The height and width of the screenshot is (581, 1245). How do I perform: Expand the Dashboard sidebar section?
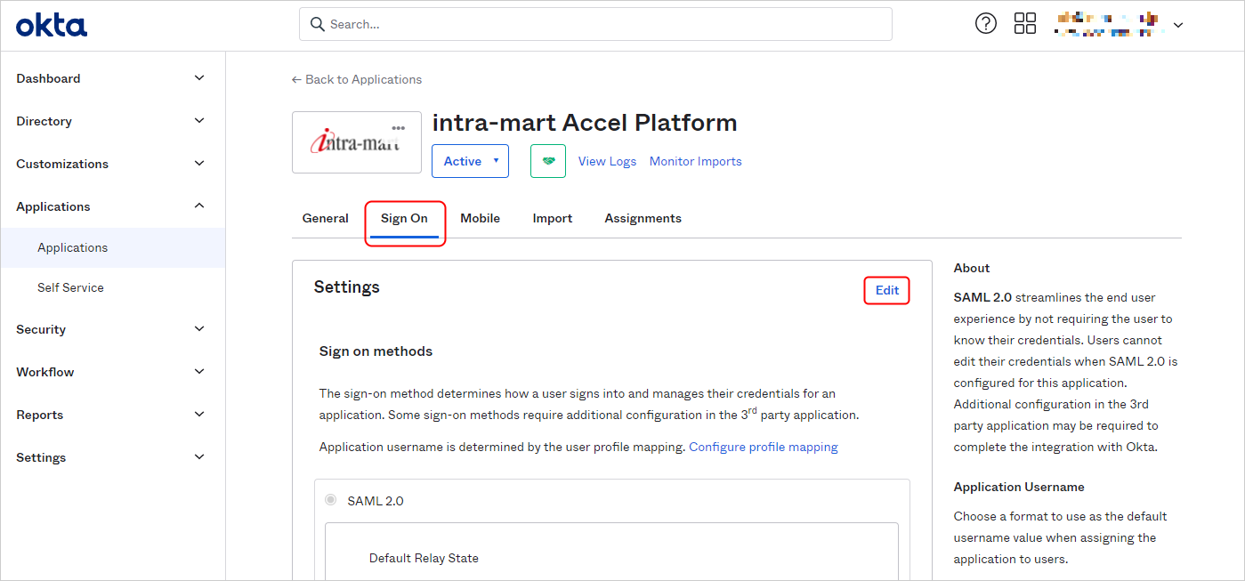[x=111, y=78]
